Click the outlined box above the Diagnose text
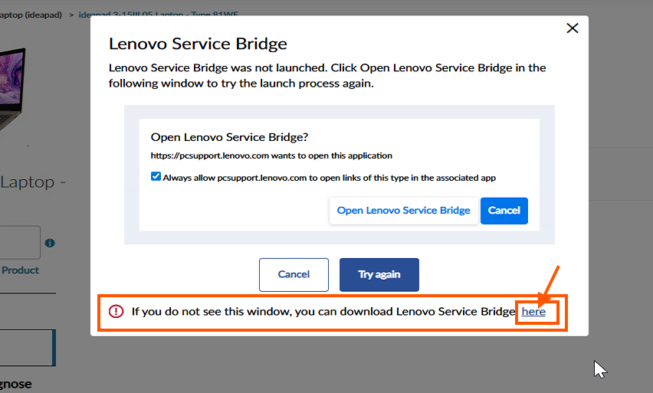 click(28, 348)
